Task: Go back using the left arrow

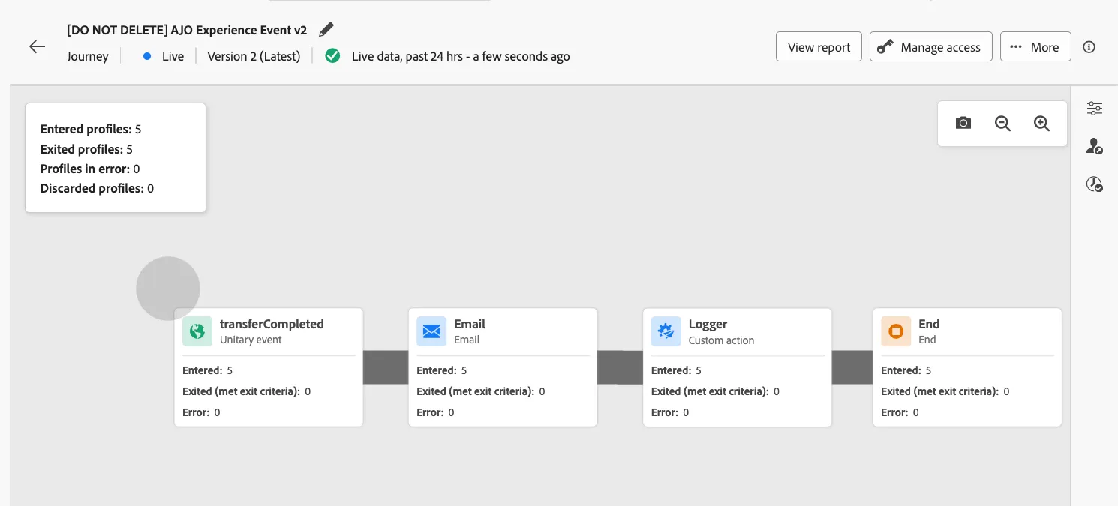Action: click(37, 46)
